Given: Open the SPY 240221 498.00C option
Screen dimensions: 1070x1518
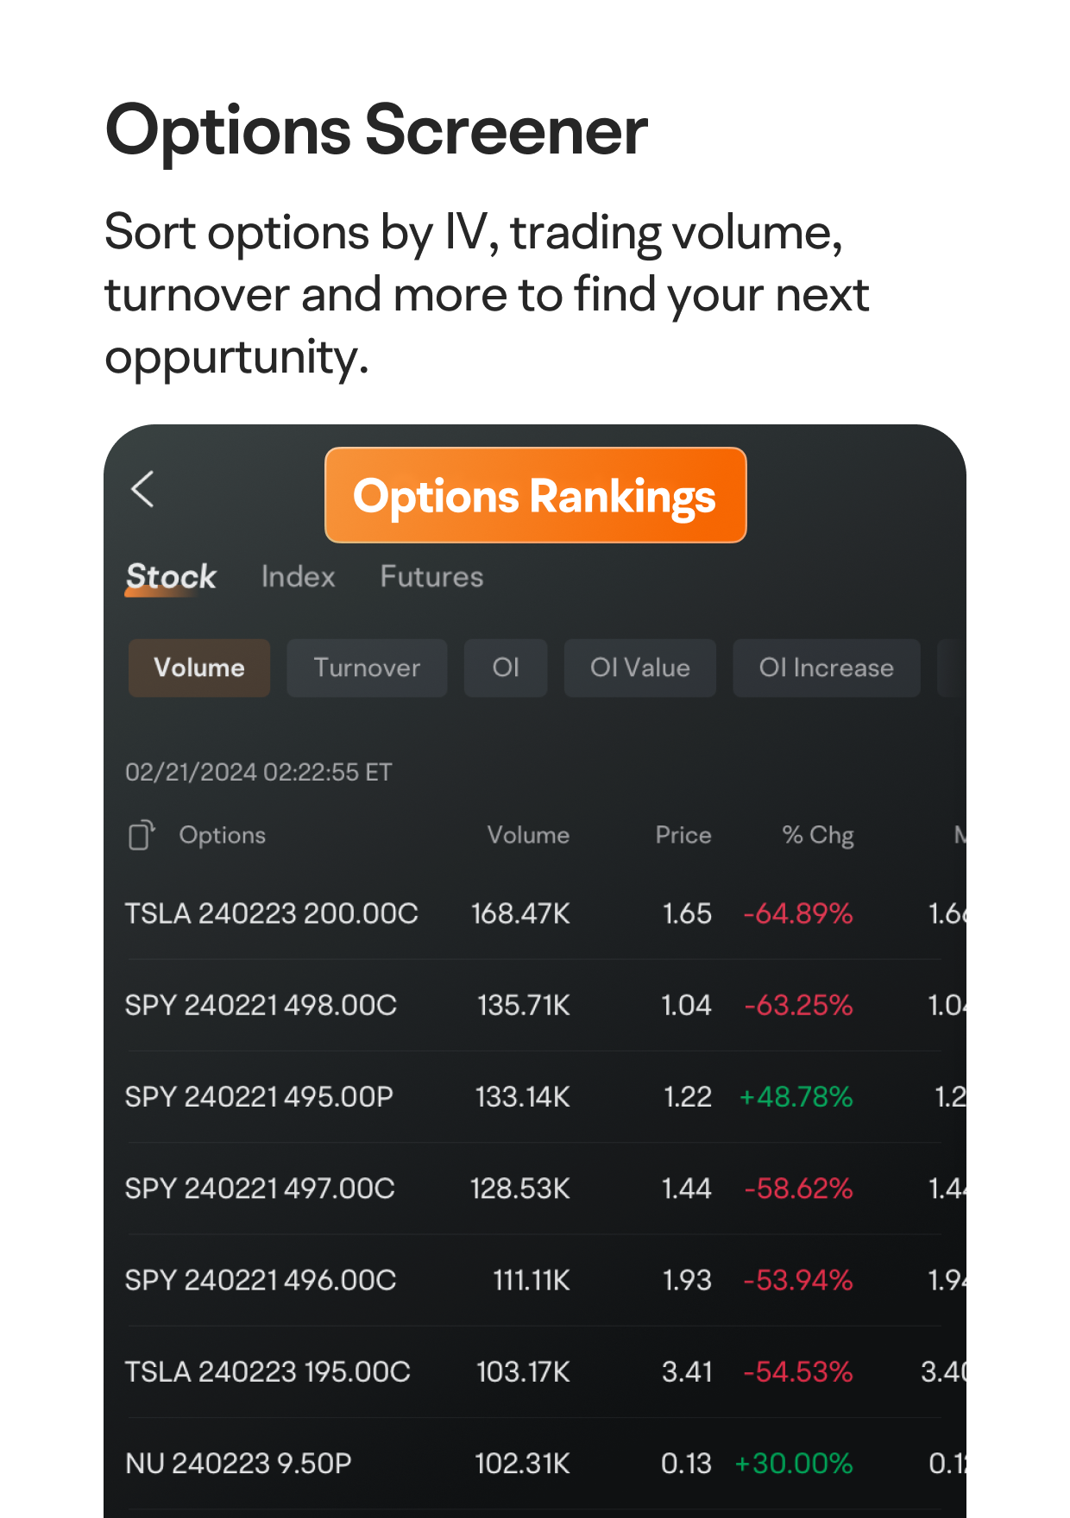Looking at the screenshot, I should pyautogui.click(x=261, y=1005).
